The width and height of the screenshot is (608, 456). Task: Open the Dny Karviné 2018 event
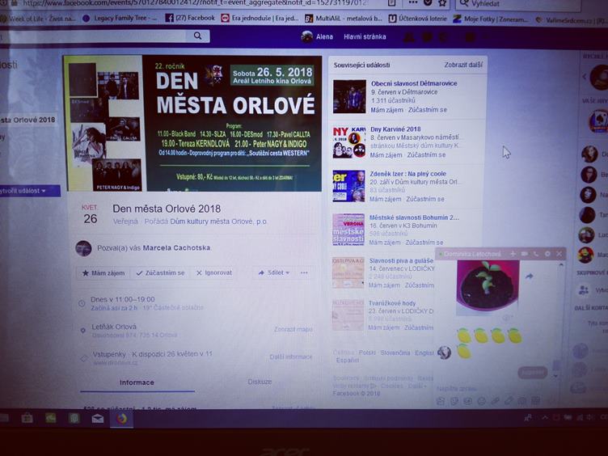point(395,129)
